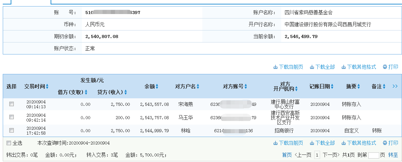Go to 上一页 previous page

tap(303, 155)
